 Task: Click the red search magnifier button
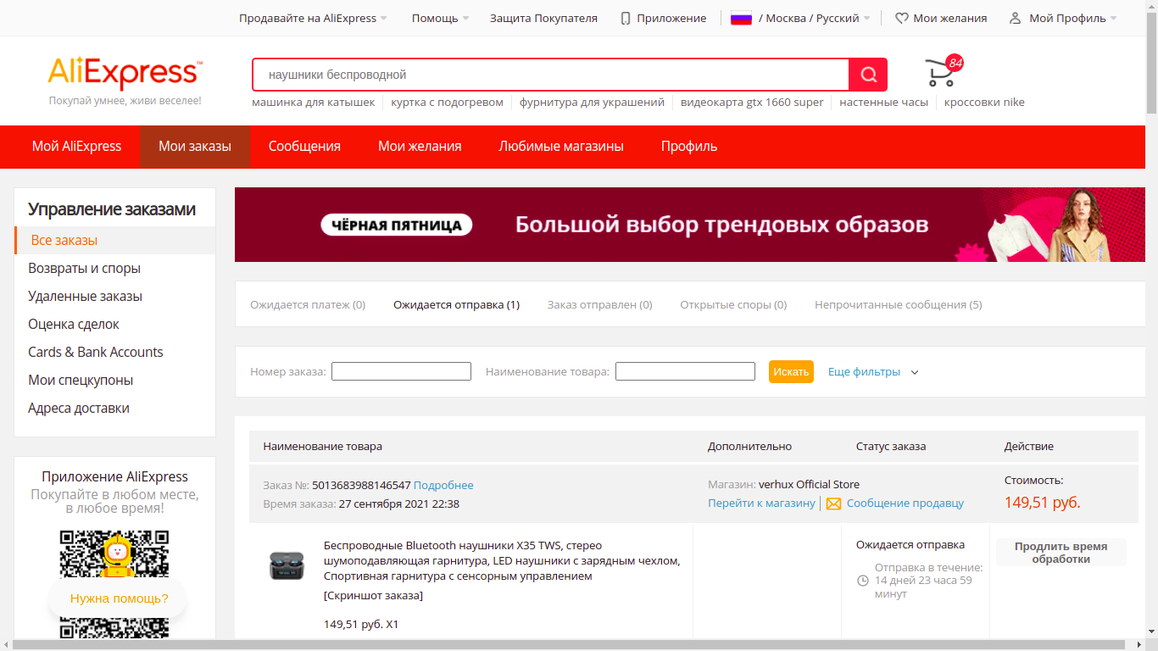point(868,75)
